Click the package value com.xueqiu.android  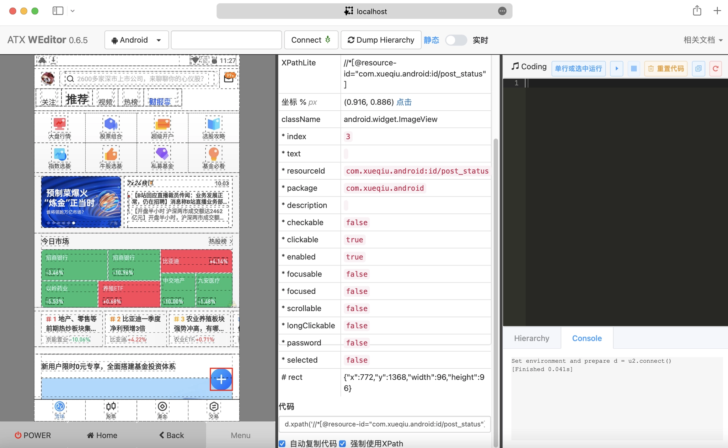point(385,188)
